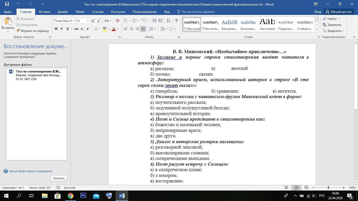Clear all formatting with the eraser icon
Screen dimensions: 358x201
(x=118, y=21)
